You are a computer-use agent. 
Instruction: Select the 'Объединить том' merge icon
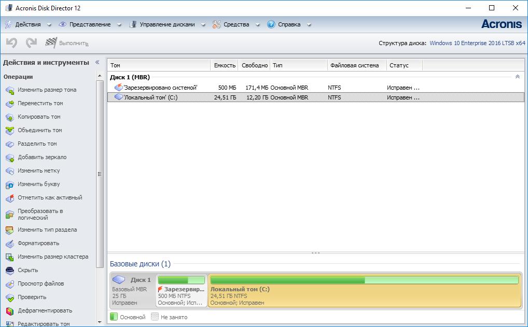[x=9, y=131]
